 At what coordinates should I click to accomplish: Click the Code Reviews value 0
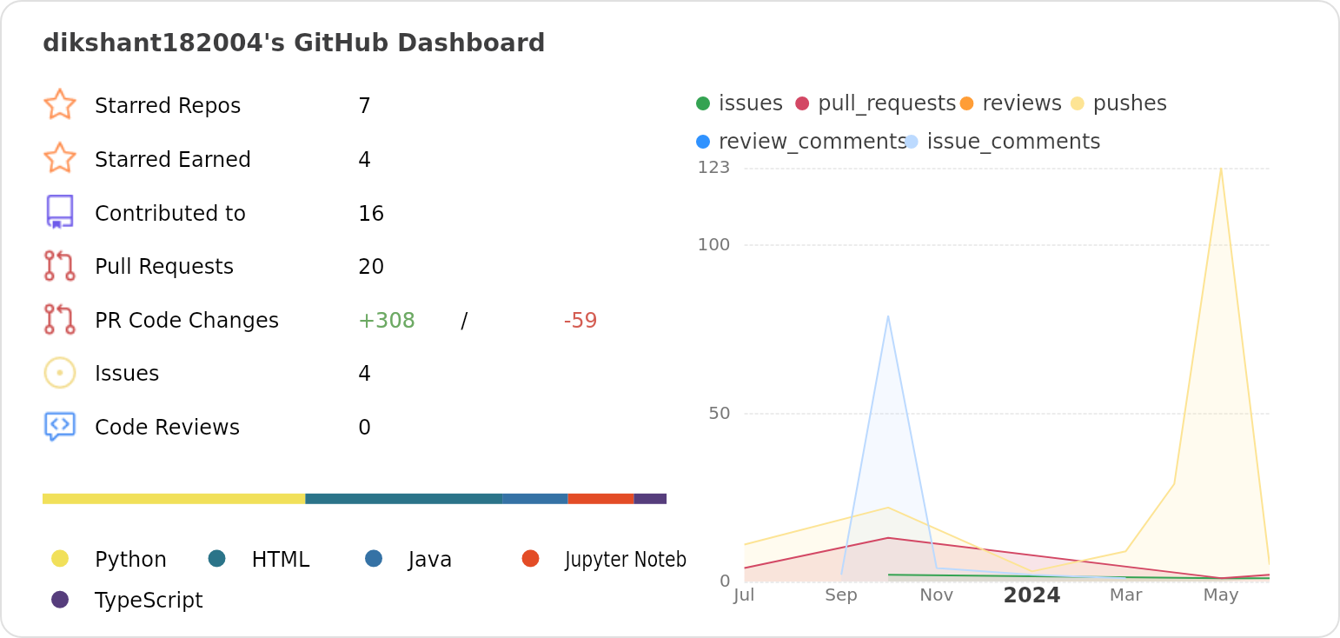tap(364, 428)
